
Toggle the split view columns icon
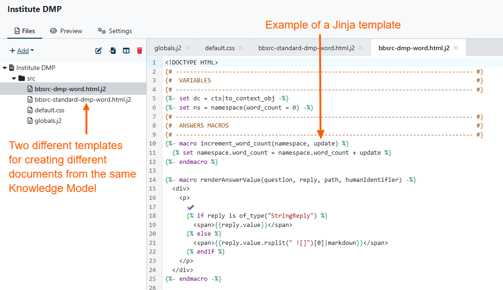[126, 51]
